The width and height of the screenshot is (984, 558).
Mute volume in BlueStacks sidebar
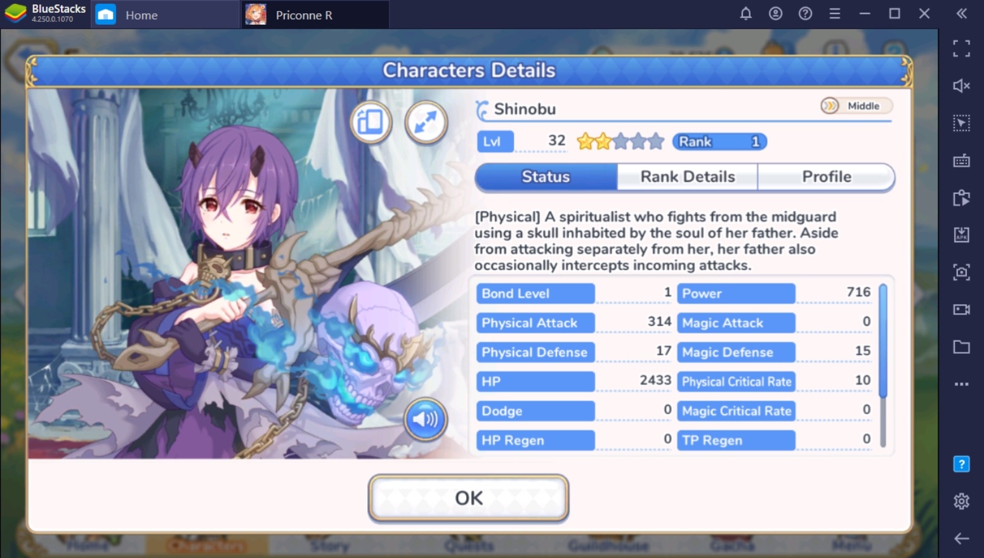(961, 86)
